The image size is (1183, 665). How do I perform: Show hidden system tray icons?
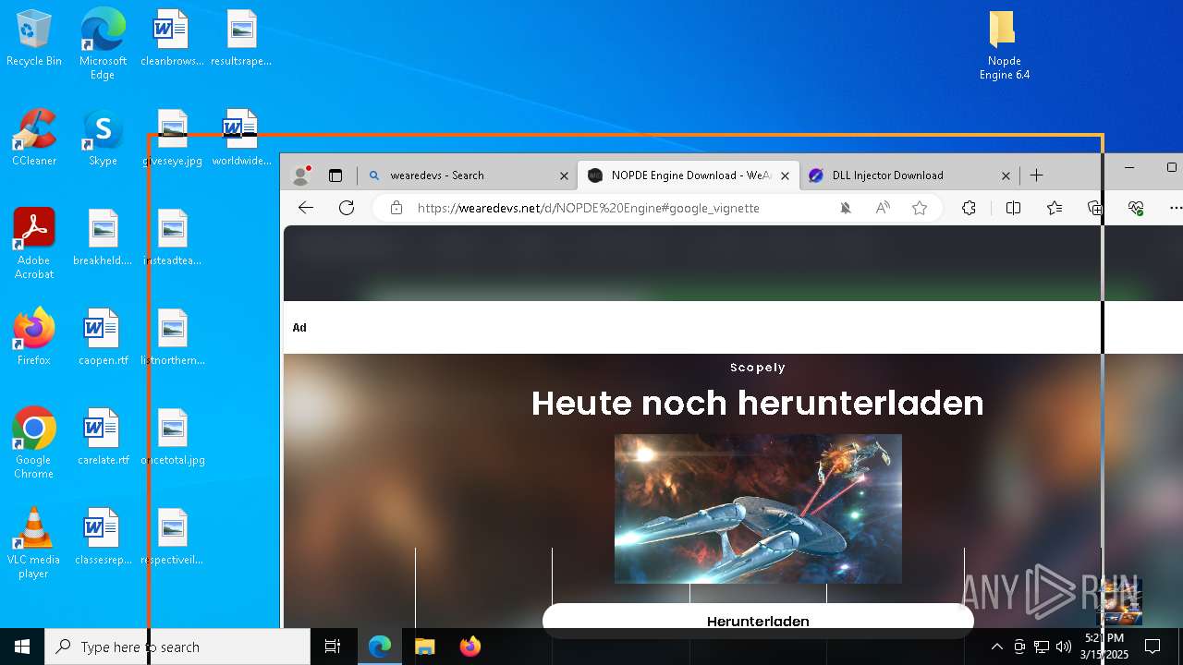pos(996,647)
